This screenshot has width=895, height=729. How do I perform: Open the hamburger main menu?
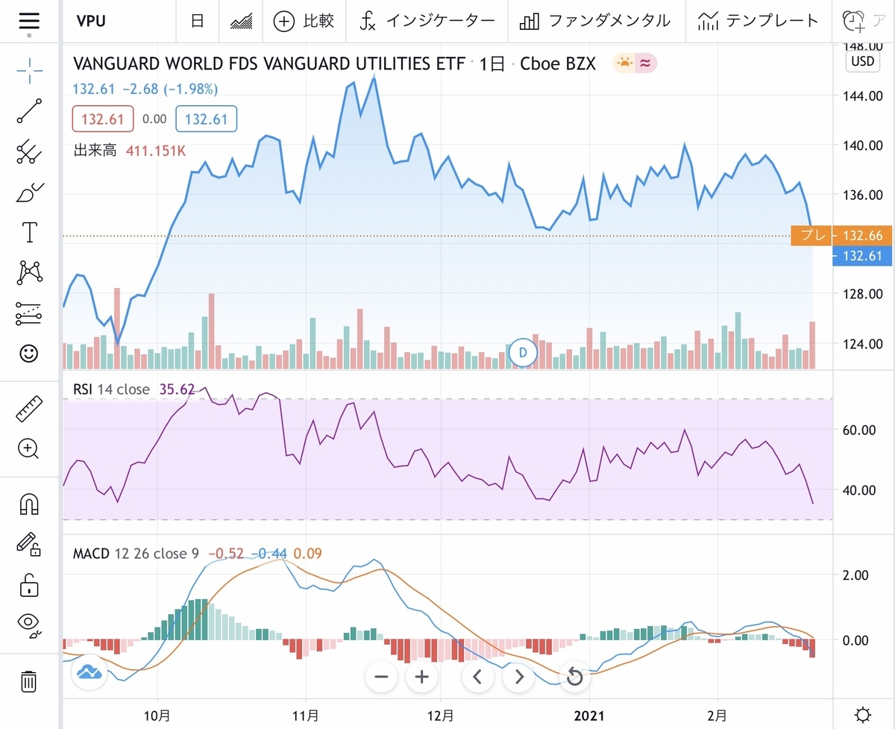[x=29, y=20]
